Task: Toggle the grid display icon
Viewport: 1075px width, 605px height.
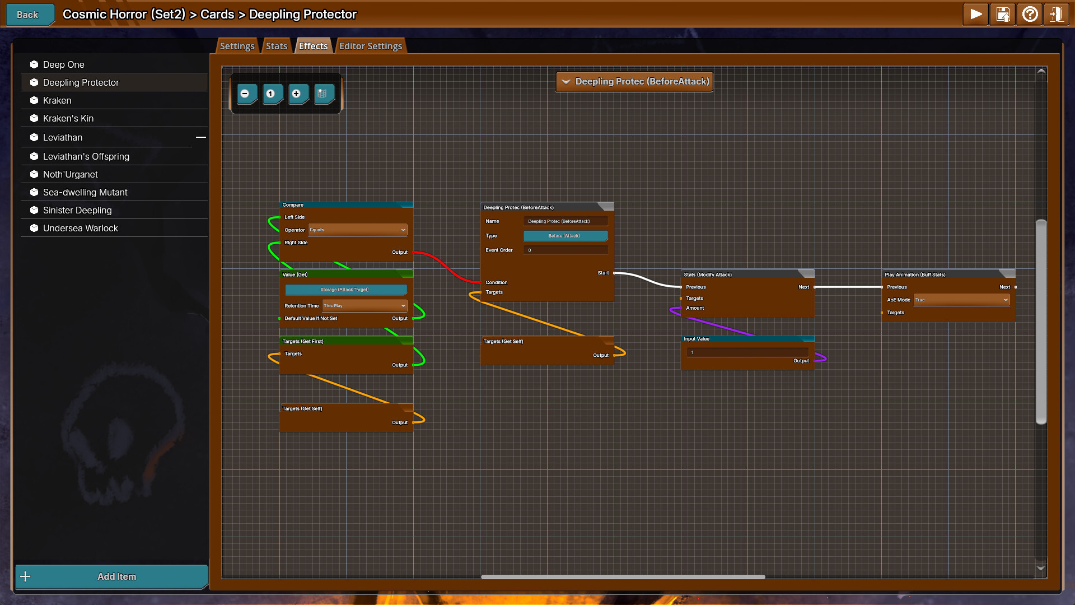Action: (x=324, y=94)
